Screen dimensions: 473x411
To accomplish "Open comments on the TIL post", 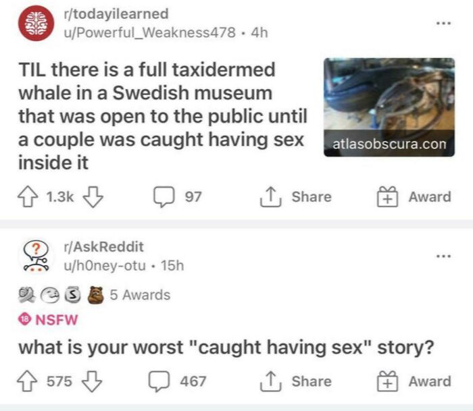I will click(x=177, y=197).
